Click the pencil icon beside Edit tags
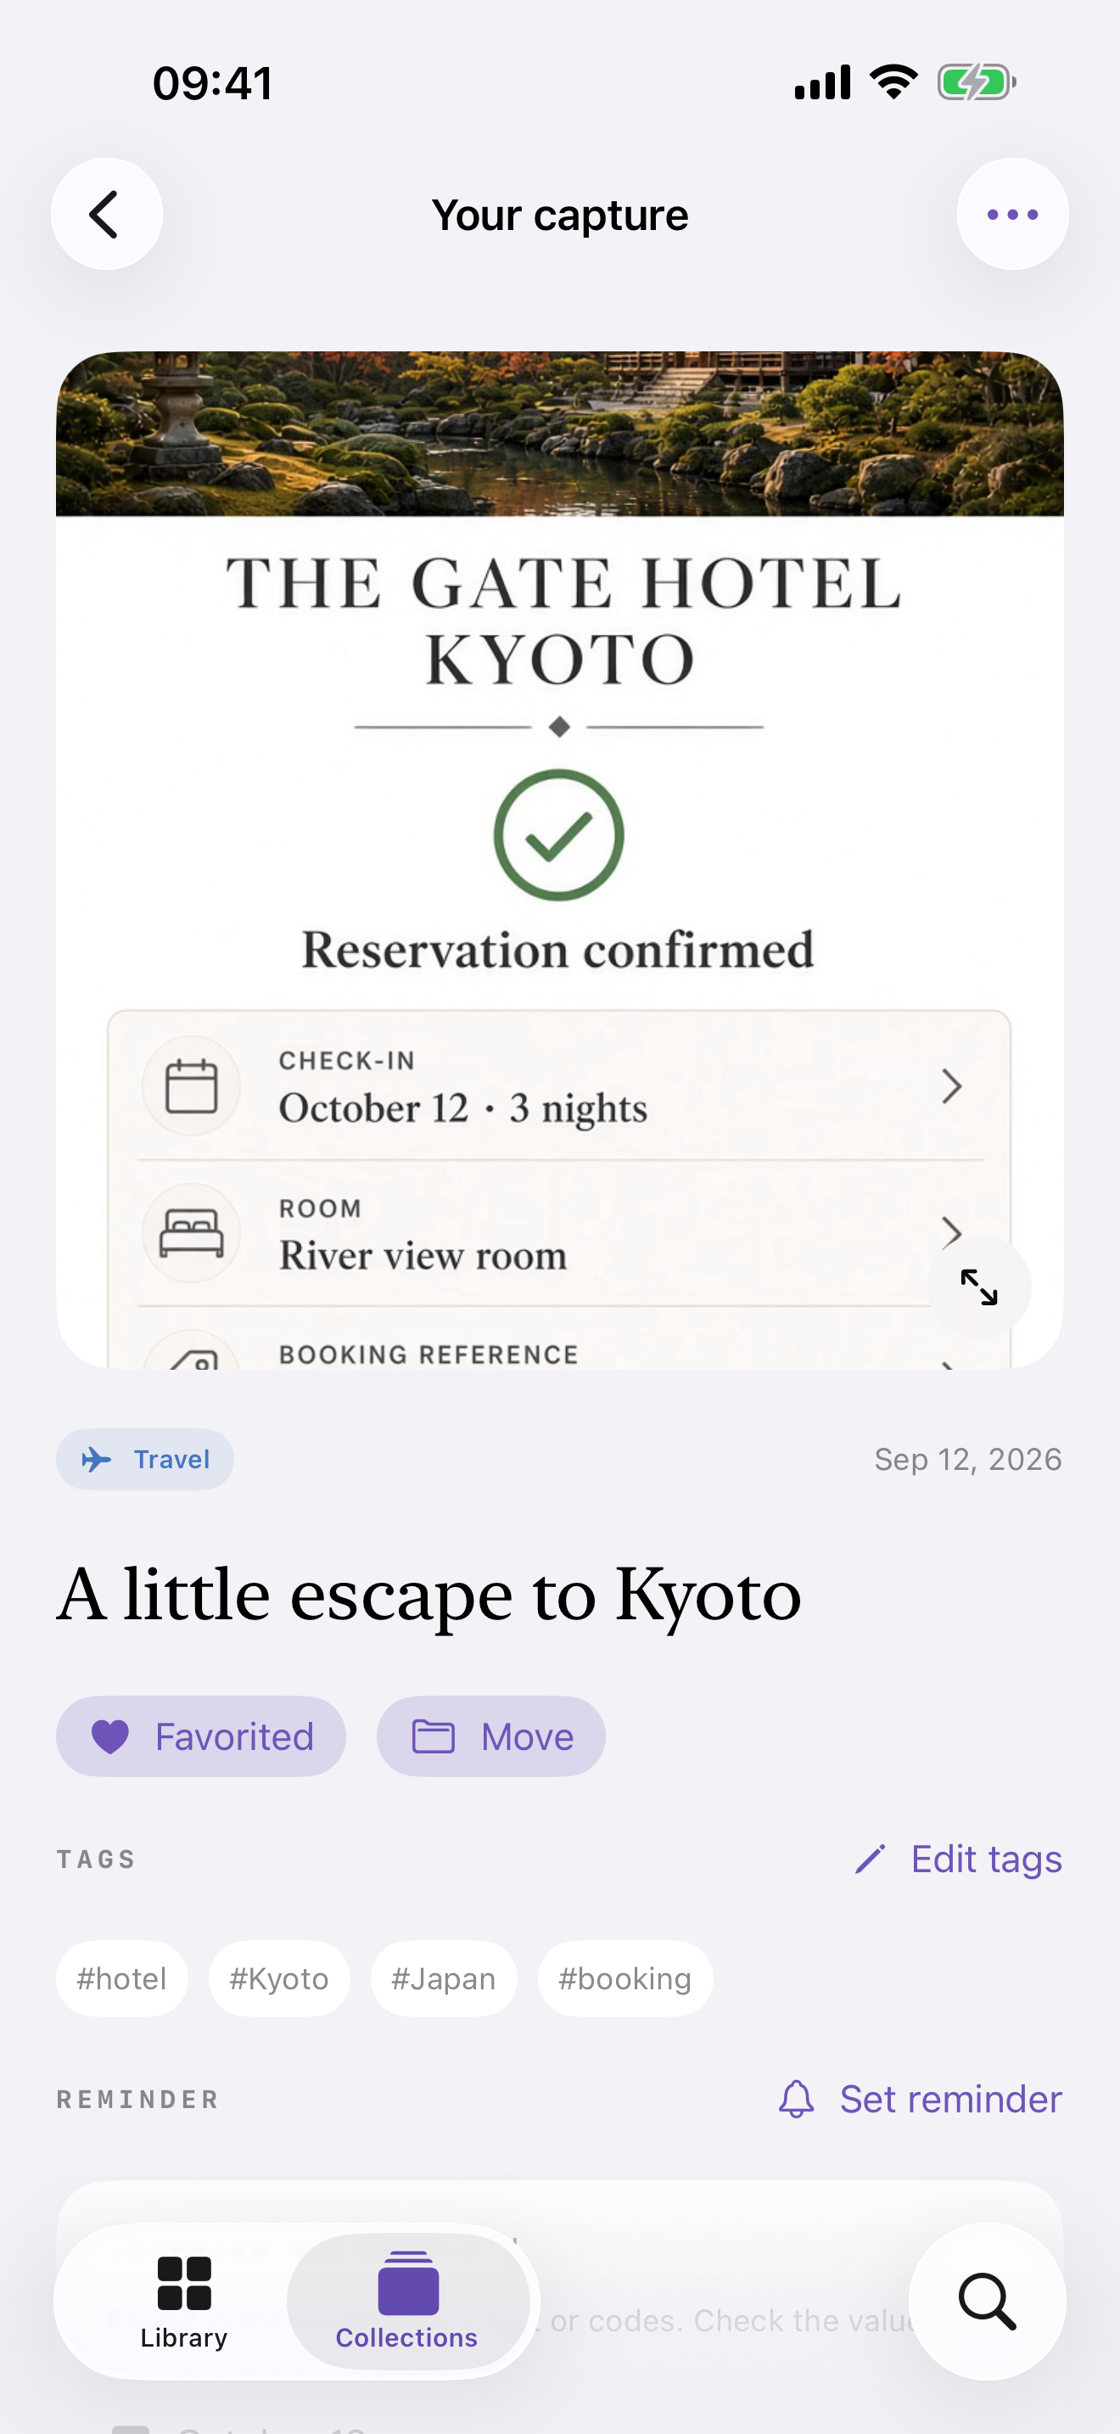The width and height of the screenshot is (1120, 2434). point(870,1859)
